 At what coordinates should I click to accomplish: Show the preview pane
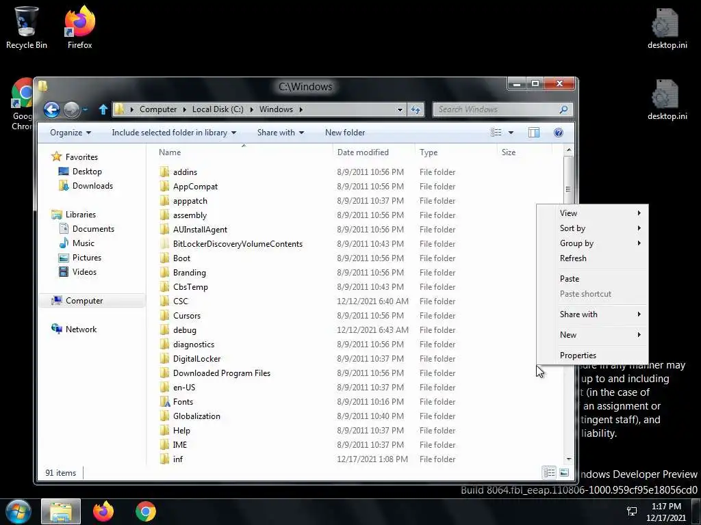click(534, 133)
